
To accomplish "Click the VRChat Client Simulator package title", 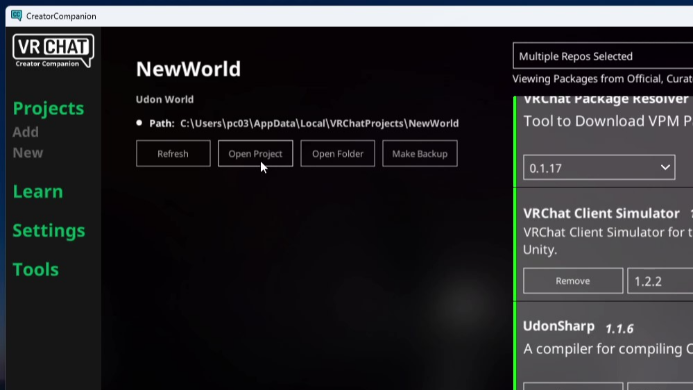I will coord(601,213).
